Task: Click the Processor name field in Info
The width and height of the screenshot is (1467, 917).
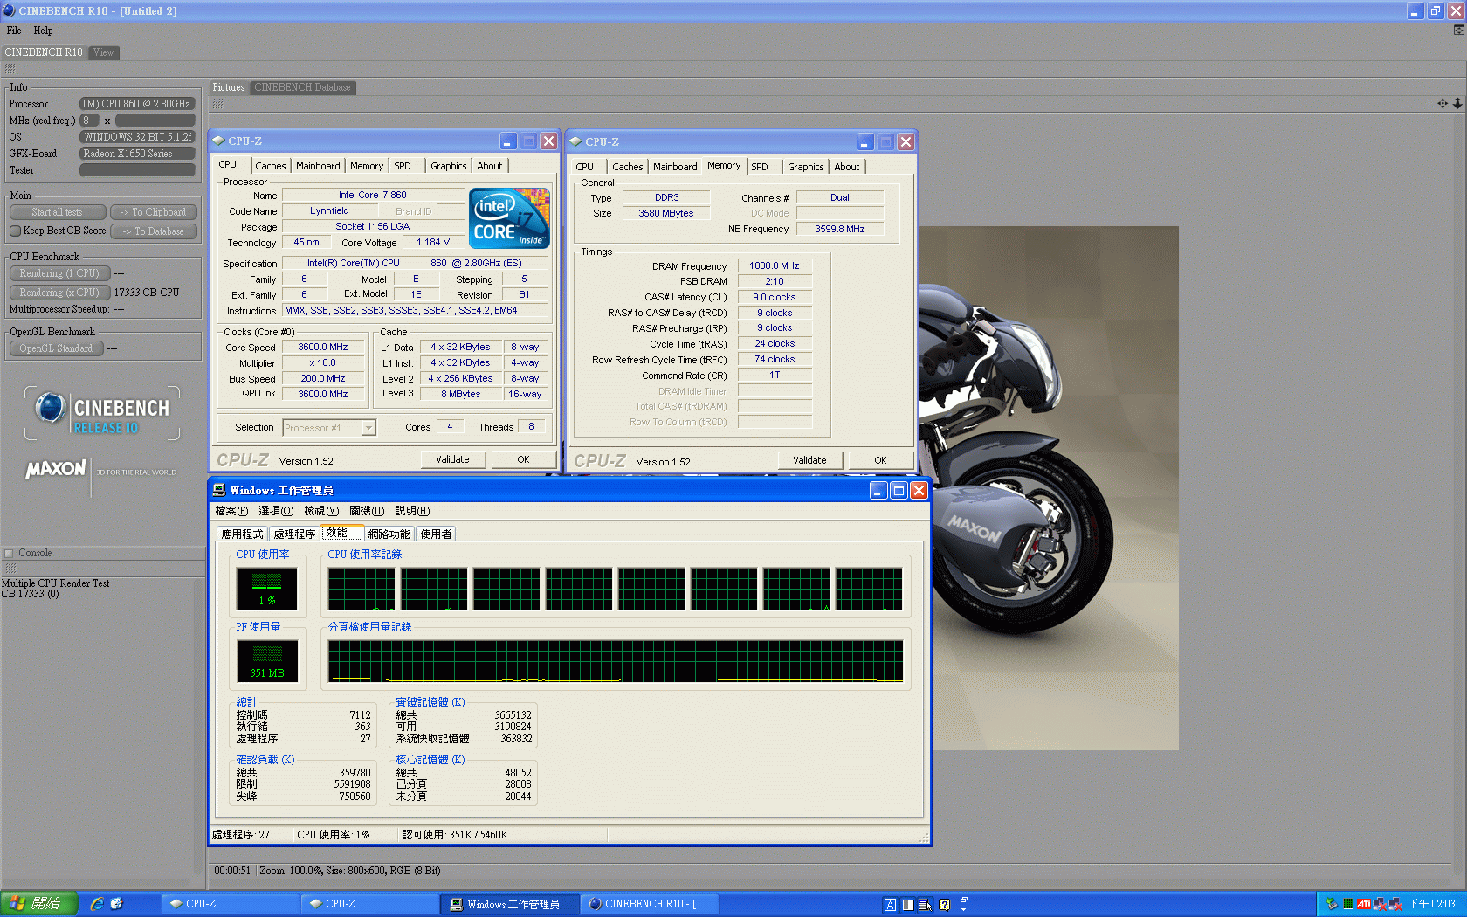Action: [x=137, y=104]
